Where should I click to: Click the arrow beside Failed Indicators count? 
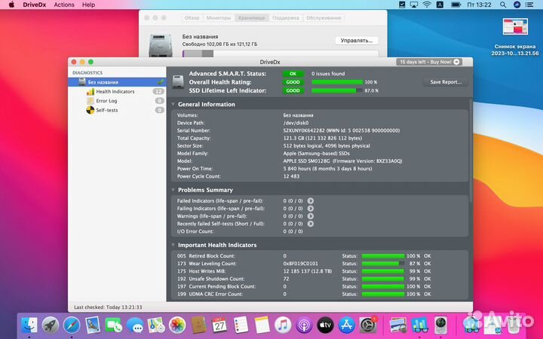tap(311, 201)
